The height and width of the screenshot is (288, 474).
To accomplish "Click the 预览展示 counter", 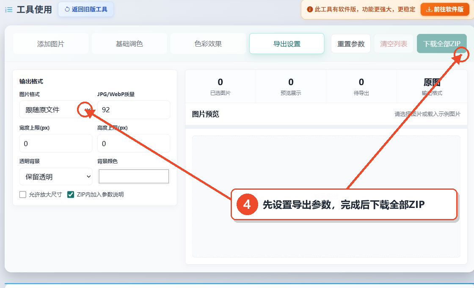I will (291, 86).
